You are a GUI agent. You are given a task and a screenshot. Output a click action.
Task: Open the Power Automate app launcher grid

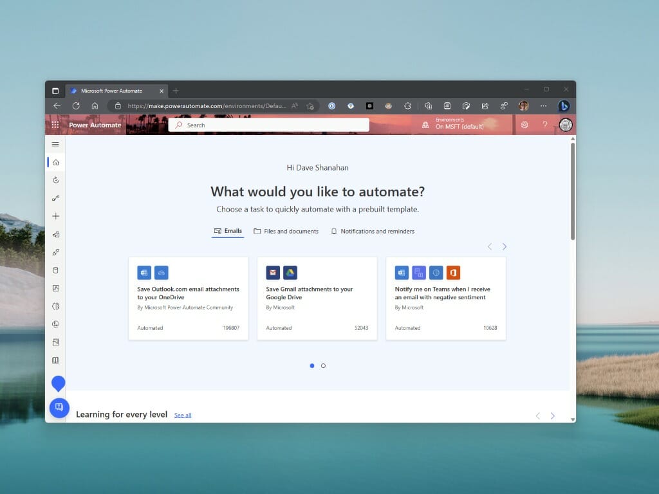pyautogui.click(x=55, y=125)
